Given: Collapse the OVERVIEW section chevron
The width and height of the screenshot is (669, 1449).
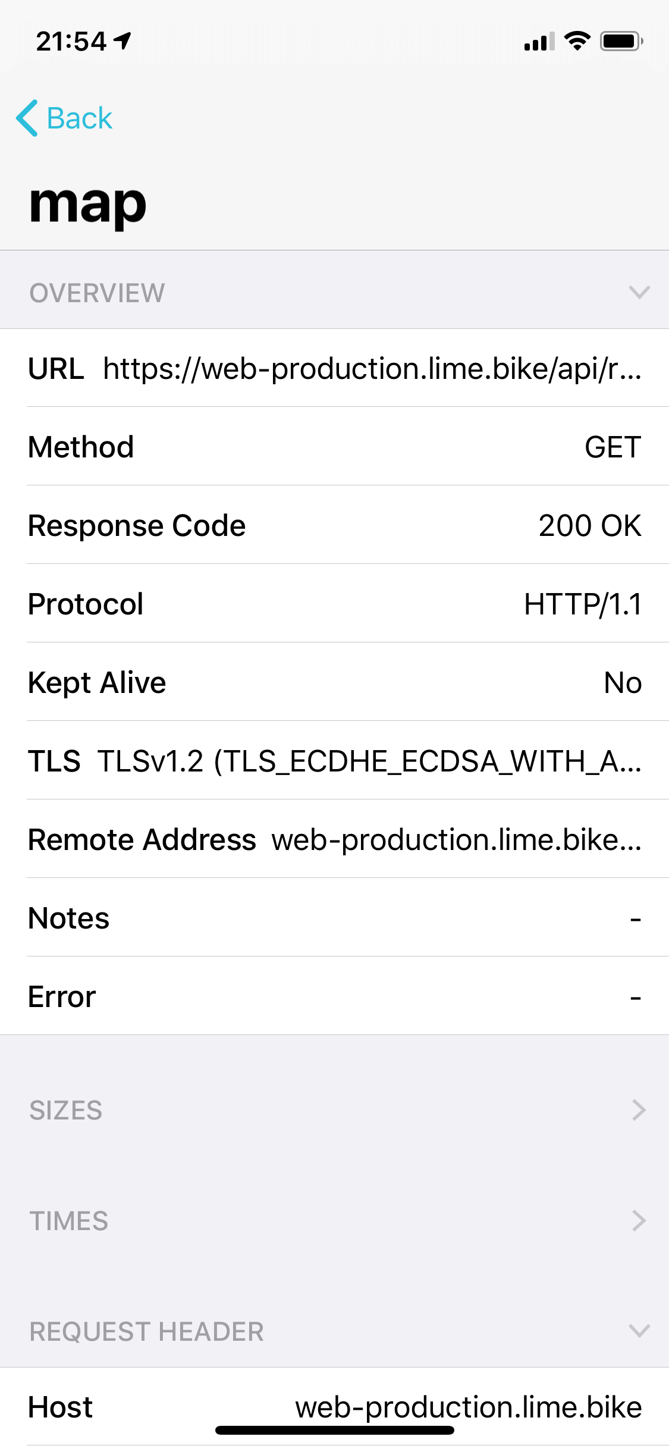Looking at the screenshot, I should 639,293.
